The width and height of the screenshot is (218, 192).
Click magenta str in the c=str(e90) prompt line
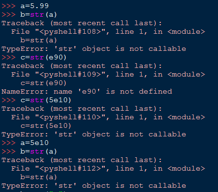pos(37,58)
